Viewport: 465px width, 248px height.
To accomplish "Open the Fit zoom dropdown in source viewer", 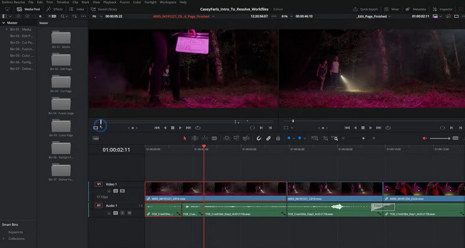I will click(x=98, y=16).
